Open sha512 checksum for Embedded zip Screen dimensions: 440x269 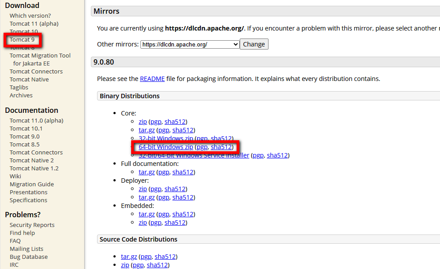pos(175,223)
